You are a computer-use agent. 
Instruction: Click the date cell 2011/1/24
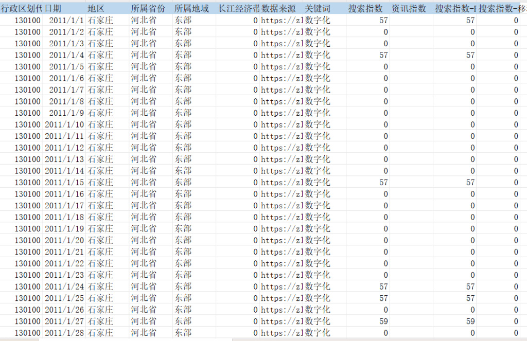(x=64, y=287)
